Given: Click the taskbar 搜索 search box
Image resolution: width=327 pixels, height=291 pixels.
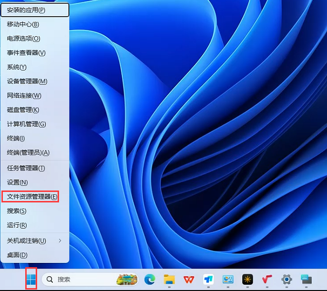Looking at the screenshot, I should [x=90, y=279].
